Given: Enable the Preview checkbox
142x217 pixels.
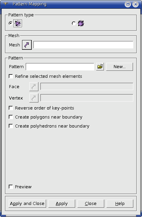Looking at the screenshot, I should [x=11, y=187].
